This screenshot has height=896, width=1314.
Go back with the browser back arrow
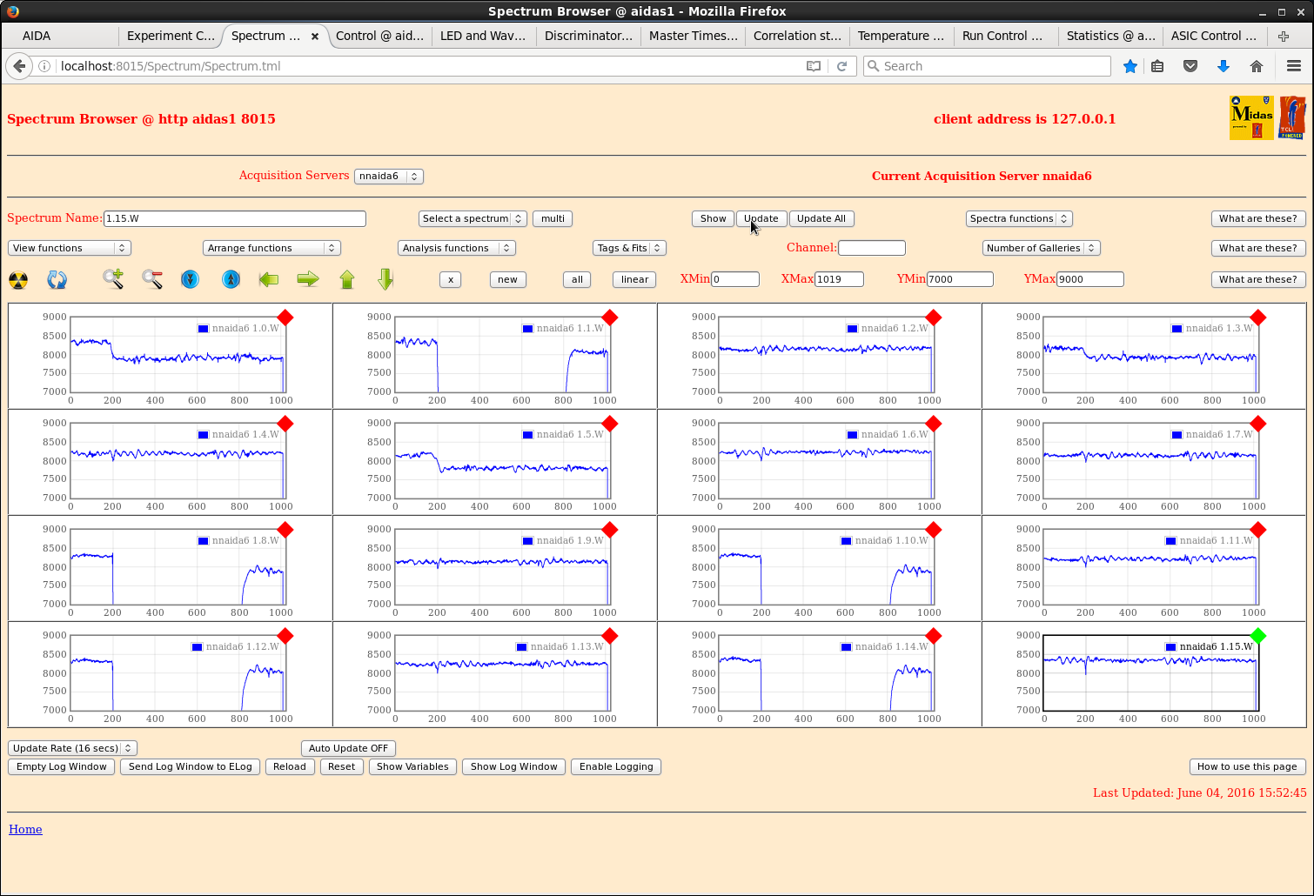[19, 66]
